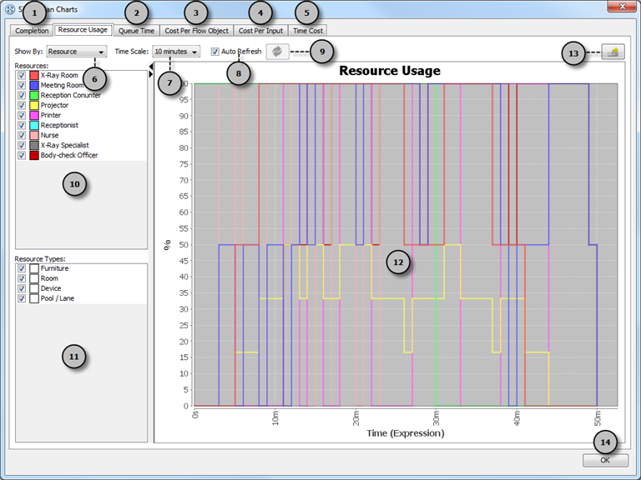This screenshot has height=480, width=641.
Task: Click the 30m tick on time axis
Action: pos(437,417)
